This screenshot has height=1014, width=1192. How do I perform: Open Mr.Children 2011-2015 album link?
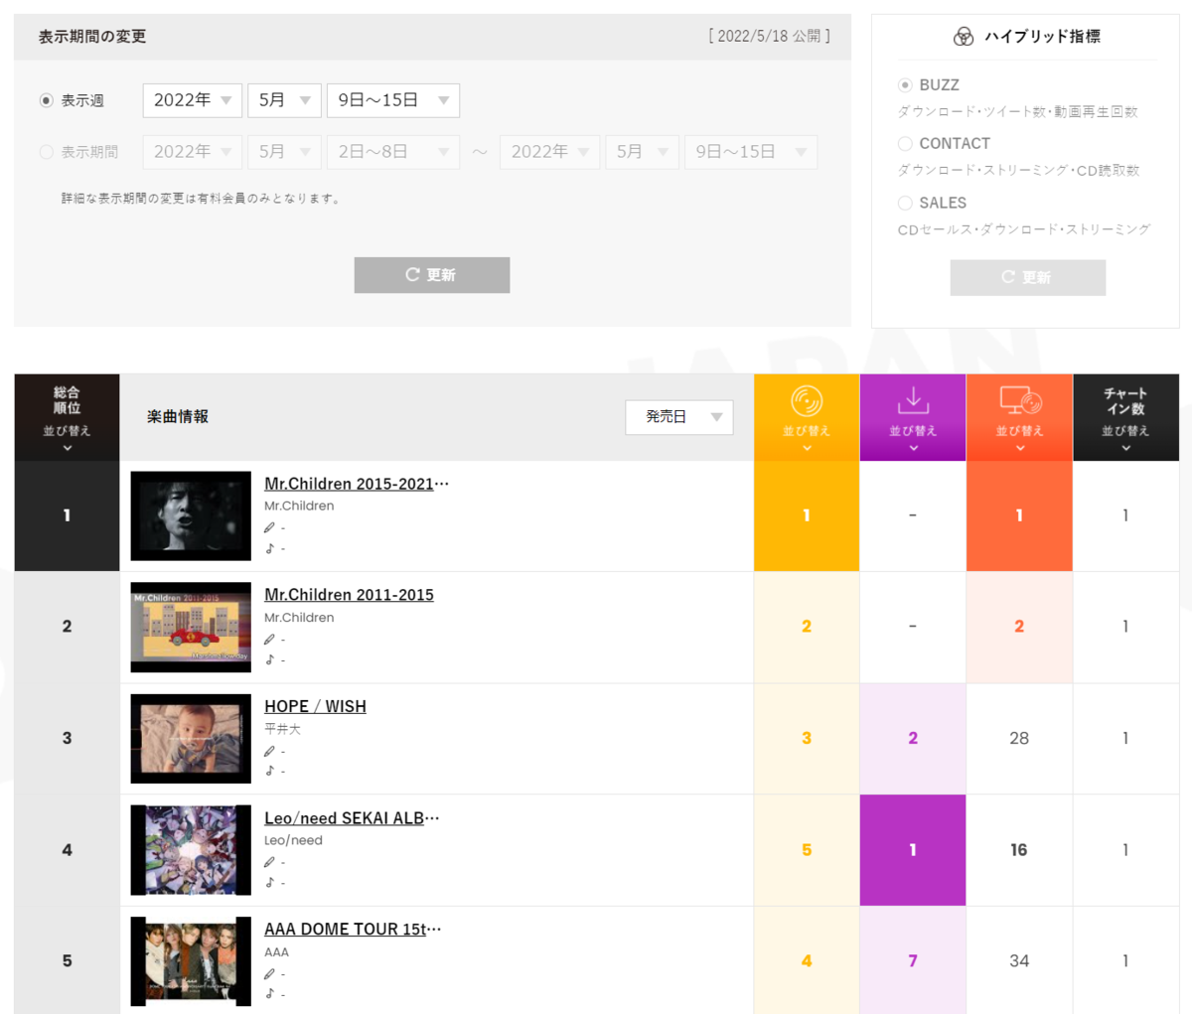click(349, 595)
